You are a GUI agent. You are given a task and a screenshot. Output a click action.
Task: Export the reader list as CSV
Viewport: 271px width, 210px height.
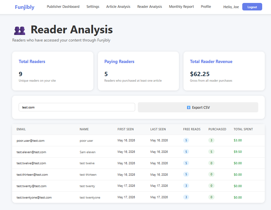pyautogui.click(x=198, y=107)
